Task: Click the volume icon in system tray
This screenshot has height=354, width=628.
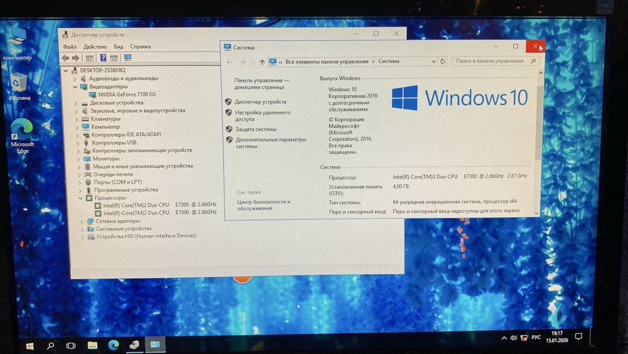Action: 514,338
